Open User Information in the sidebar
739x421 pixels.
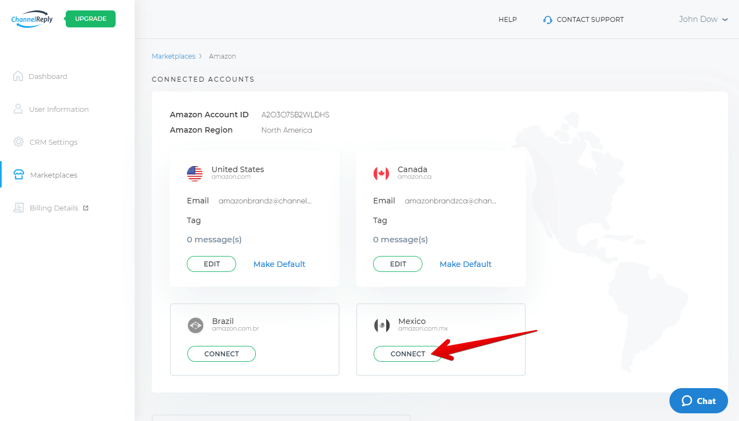click(x=59, y=109)
